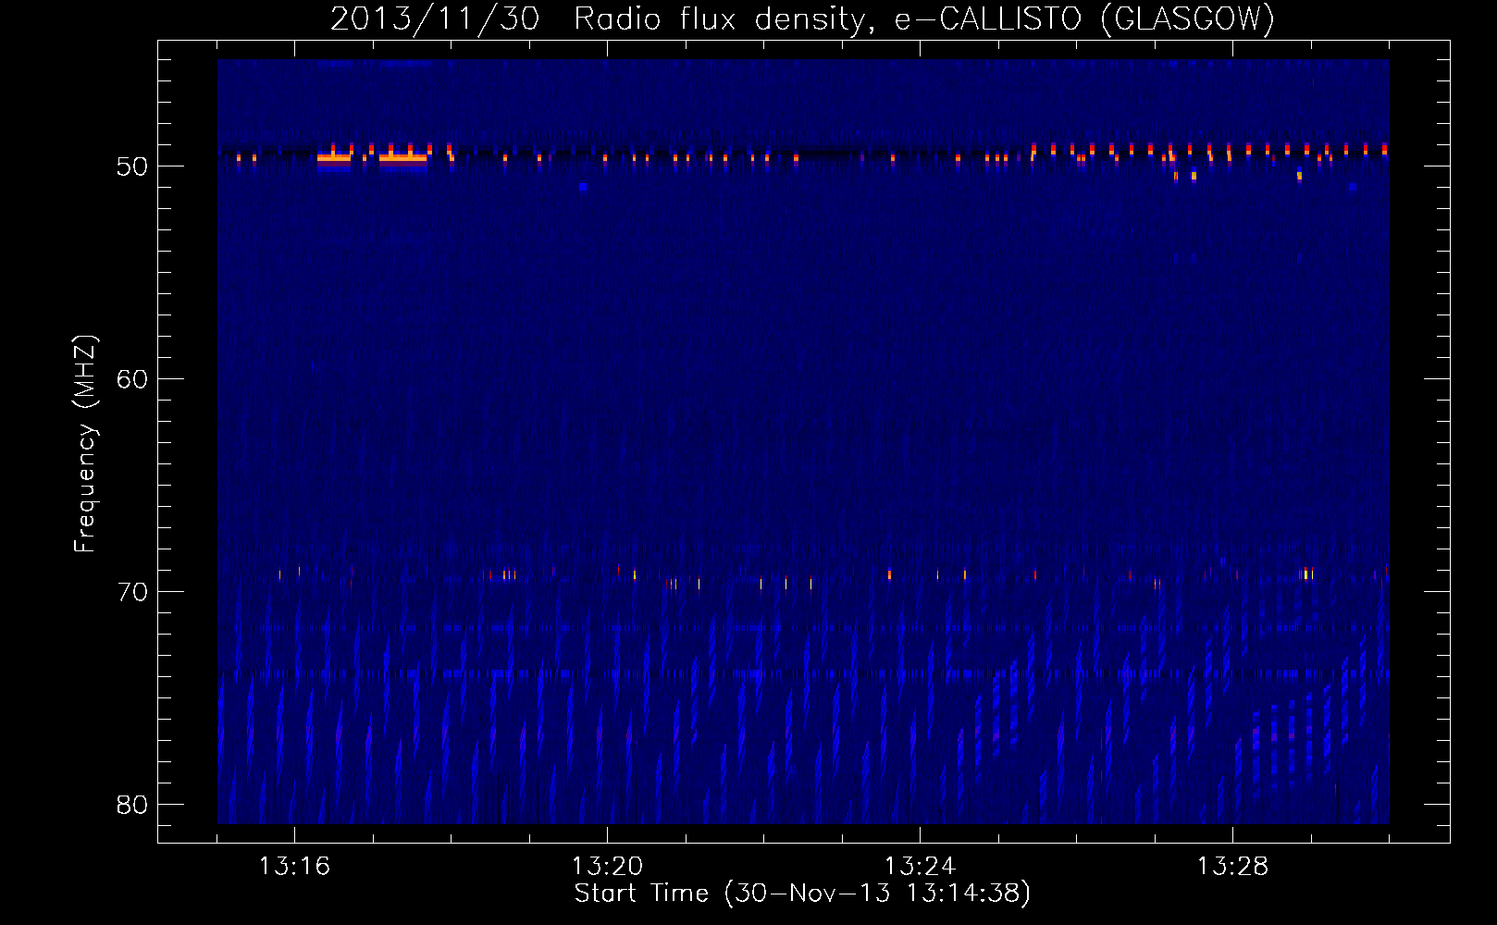1497x925 pixels.
Task: Click the 13:20 time tick label
Action: pyautogui.click(x=607, y=867)
